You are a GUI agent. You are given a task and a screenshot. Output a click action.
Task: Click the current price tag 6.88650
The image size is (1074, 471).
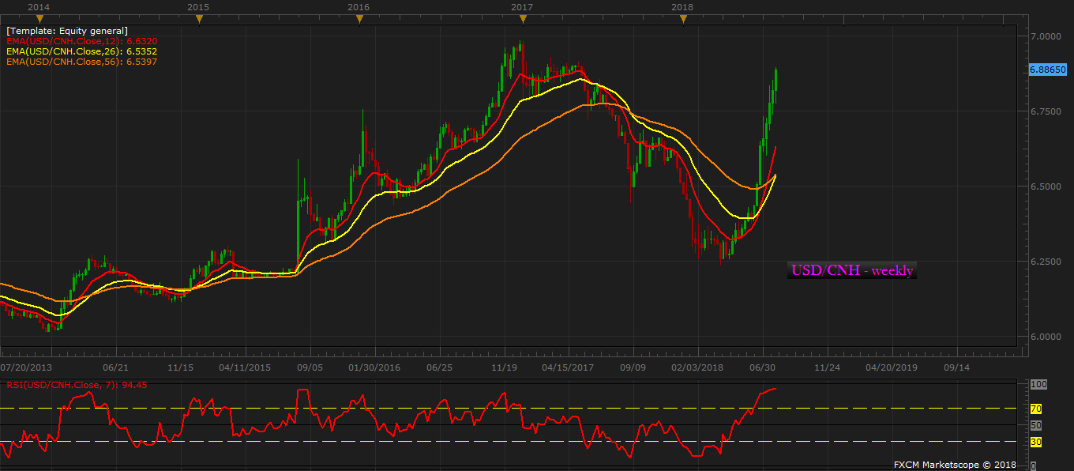pyautogui.click(x=1049, y=70)
